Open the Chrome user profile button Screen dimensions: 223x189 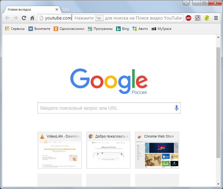click(186, 3)
